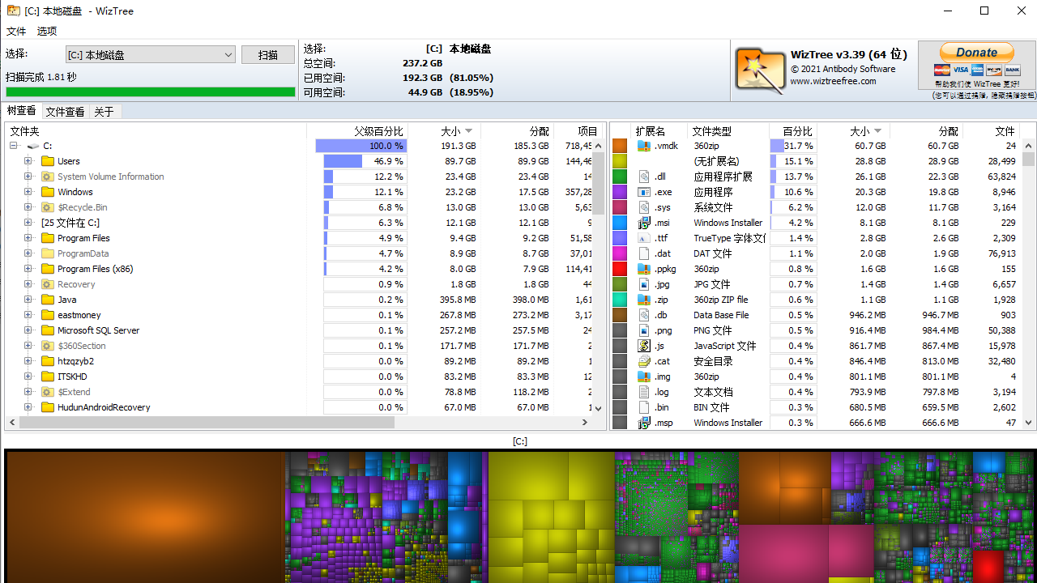
Task: Click the .png PNG file type icon
Action: [x=645, y=330]
